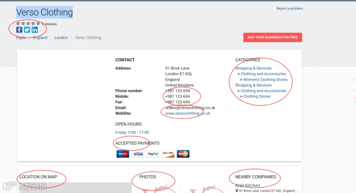Open second Shopping & Services category link
Viewport: 356px width, 193px height.
(x=253, y=85)
